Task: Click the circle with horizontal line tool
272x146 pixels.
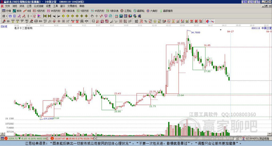Action: [36, 21]
